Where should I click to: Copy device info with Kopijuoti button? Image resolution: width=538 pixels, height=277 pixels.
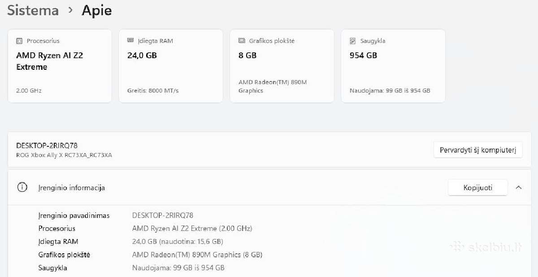click(x=478, y=188)
